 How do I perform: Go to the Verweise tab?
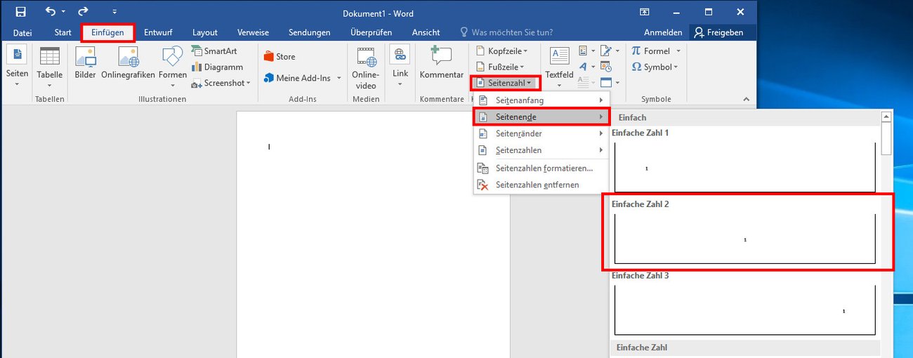point(254,32)
